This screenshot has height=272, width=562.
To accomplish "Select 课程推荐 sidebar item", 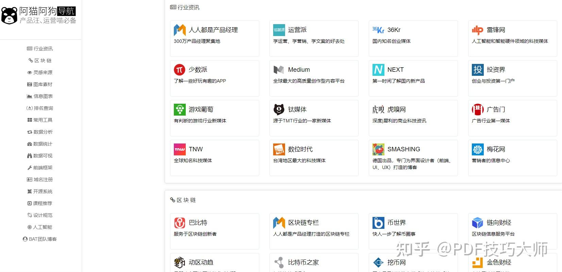I will [x=40, y=203].
